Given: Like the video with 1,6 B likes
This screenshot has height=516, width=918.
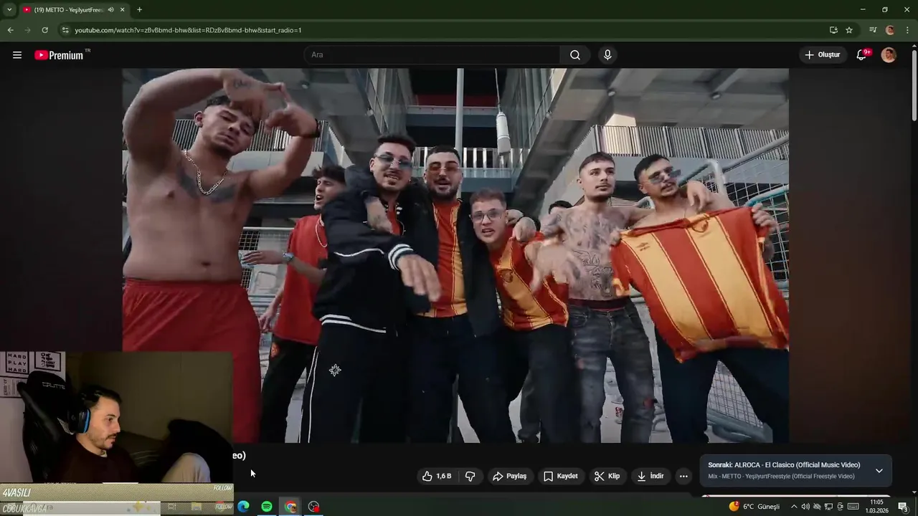Looking at the screenshot, I should click(437, 476).
